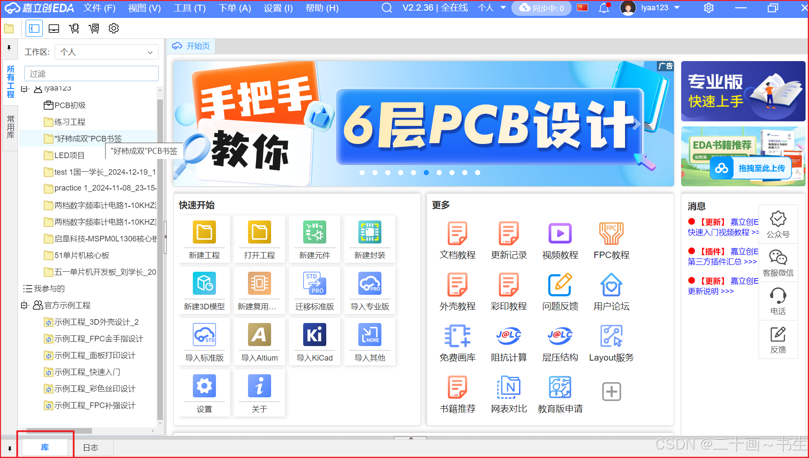Viewport: 809px width, 458px height.
Task: Click the notification bell icon
Action: (604, 8)
